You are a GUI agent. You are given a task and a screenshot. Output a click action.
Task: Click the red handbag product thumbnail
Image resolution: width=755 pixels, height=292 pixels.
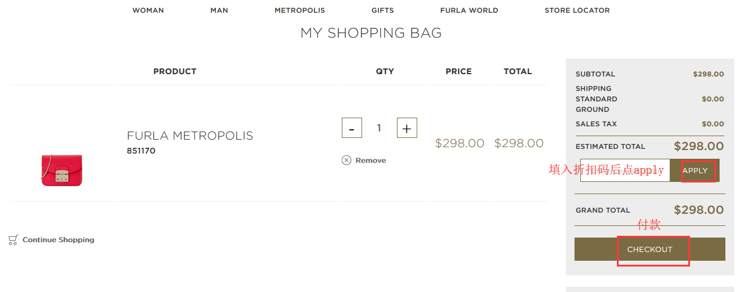(x=62, y=169)
